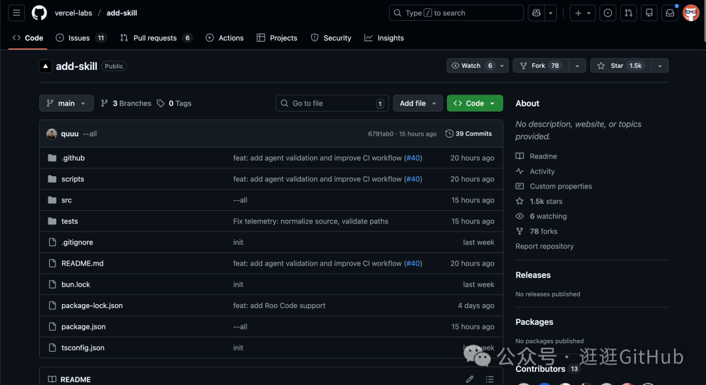Open the star lists dropdown arrow
This screenshot has height=385, width=706.
pyautogui.click(x=660, y=66)
